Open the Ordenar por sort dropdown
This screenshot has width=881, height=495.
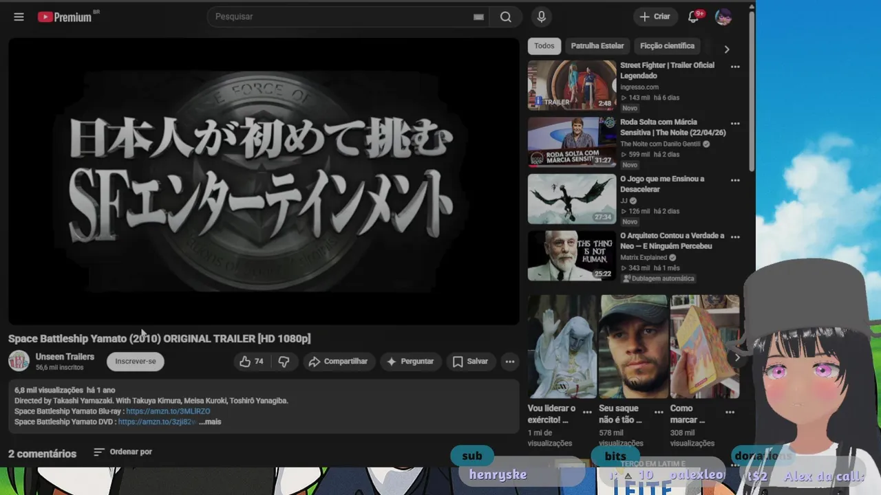point(123,452)
